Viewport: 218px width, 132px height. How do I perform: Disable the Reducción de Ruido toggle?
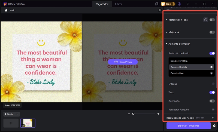[x=212, y=53]
